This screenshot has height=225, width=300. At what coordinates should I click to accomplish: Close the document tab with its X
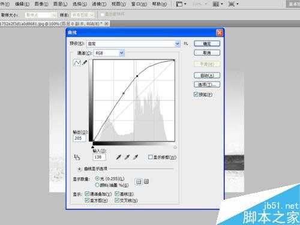[107, 24]
